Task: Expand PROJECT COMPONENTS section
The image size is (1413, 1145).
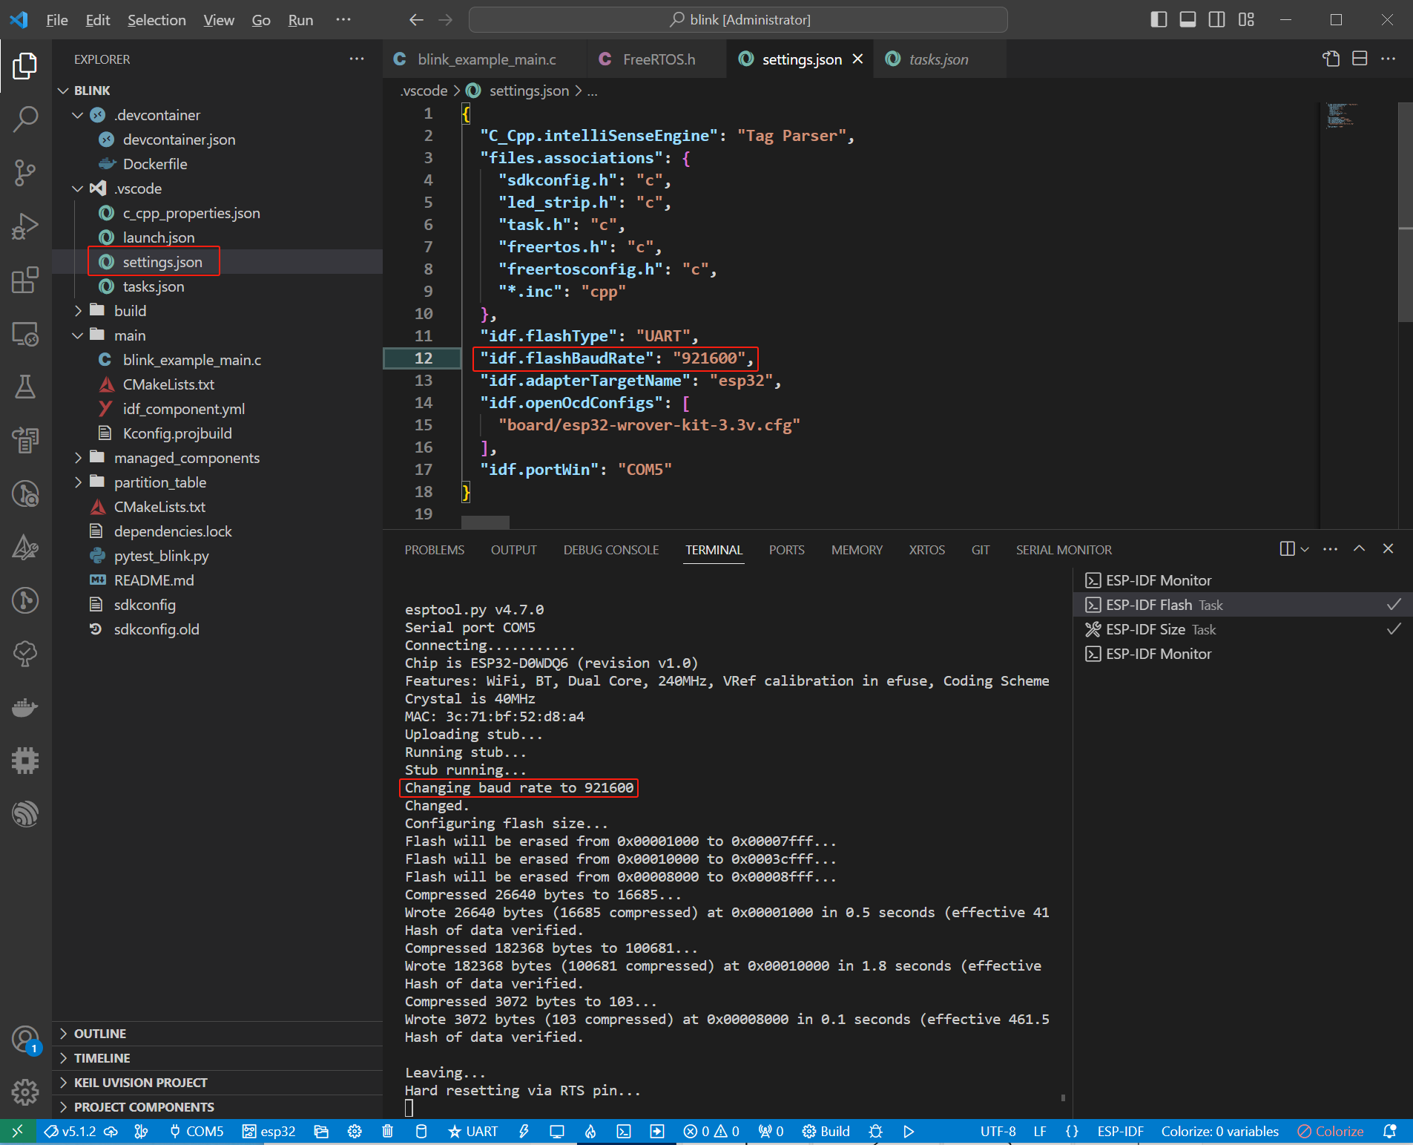Action: click(x=217, y=1107)
